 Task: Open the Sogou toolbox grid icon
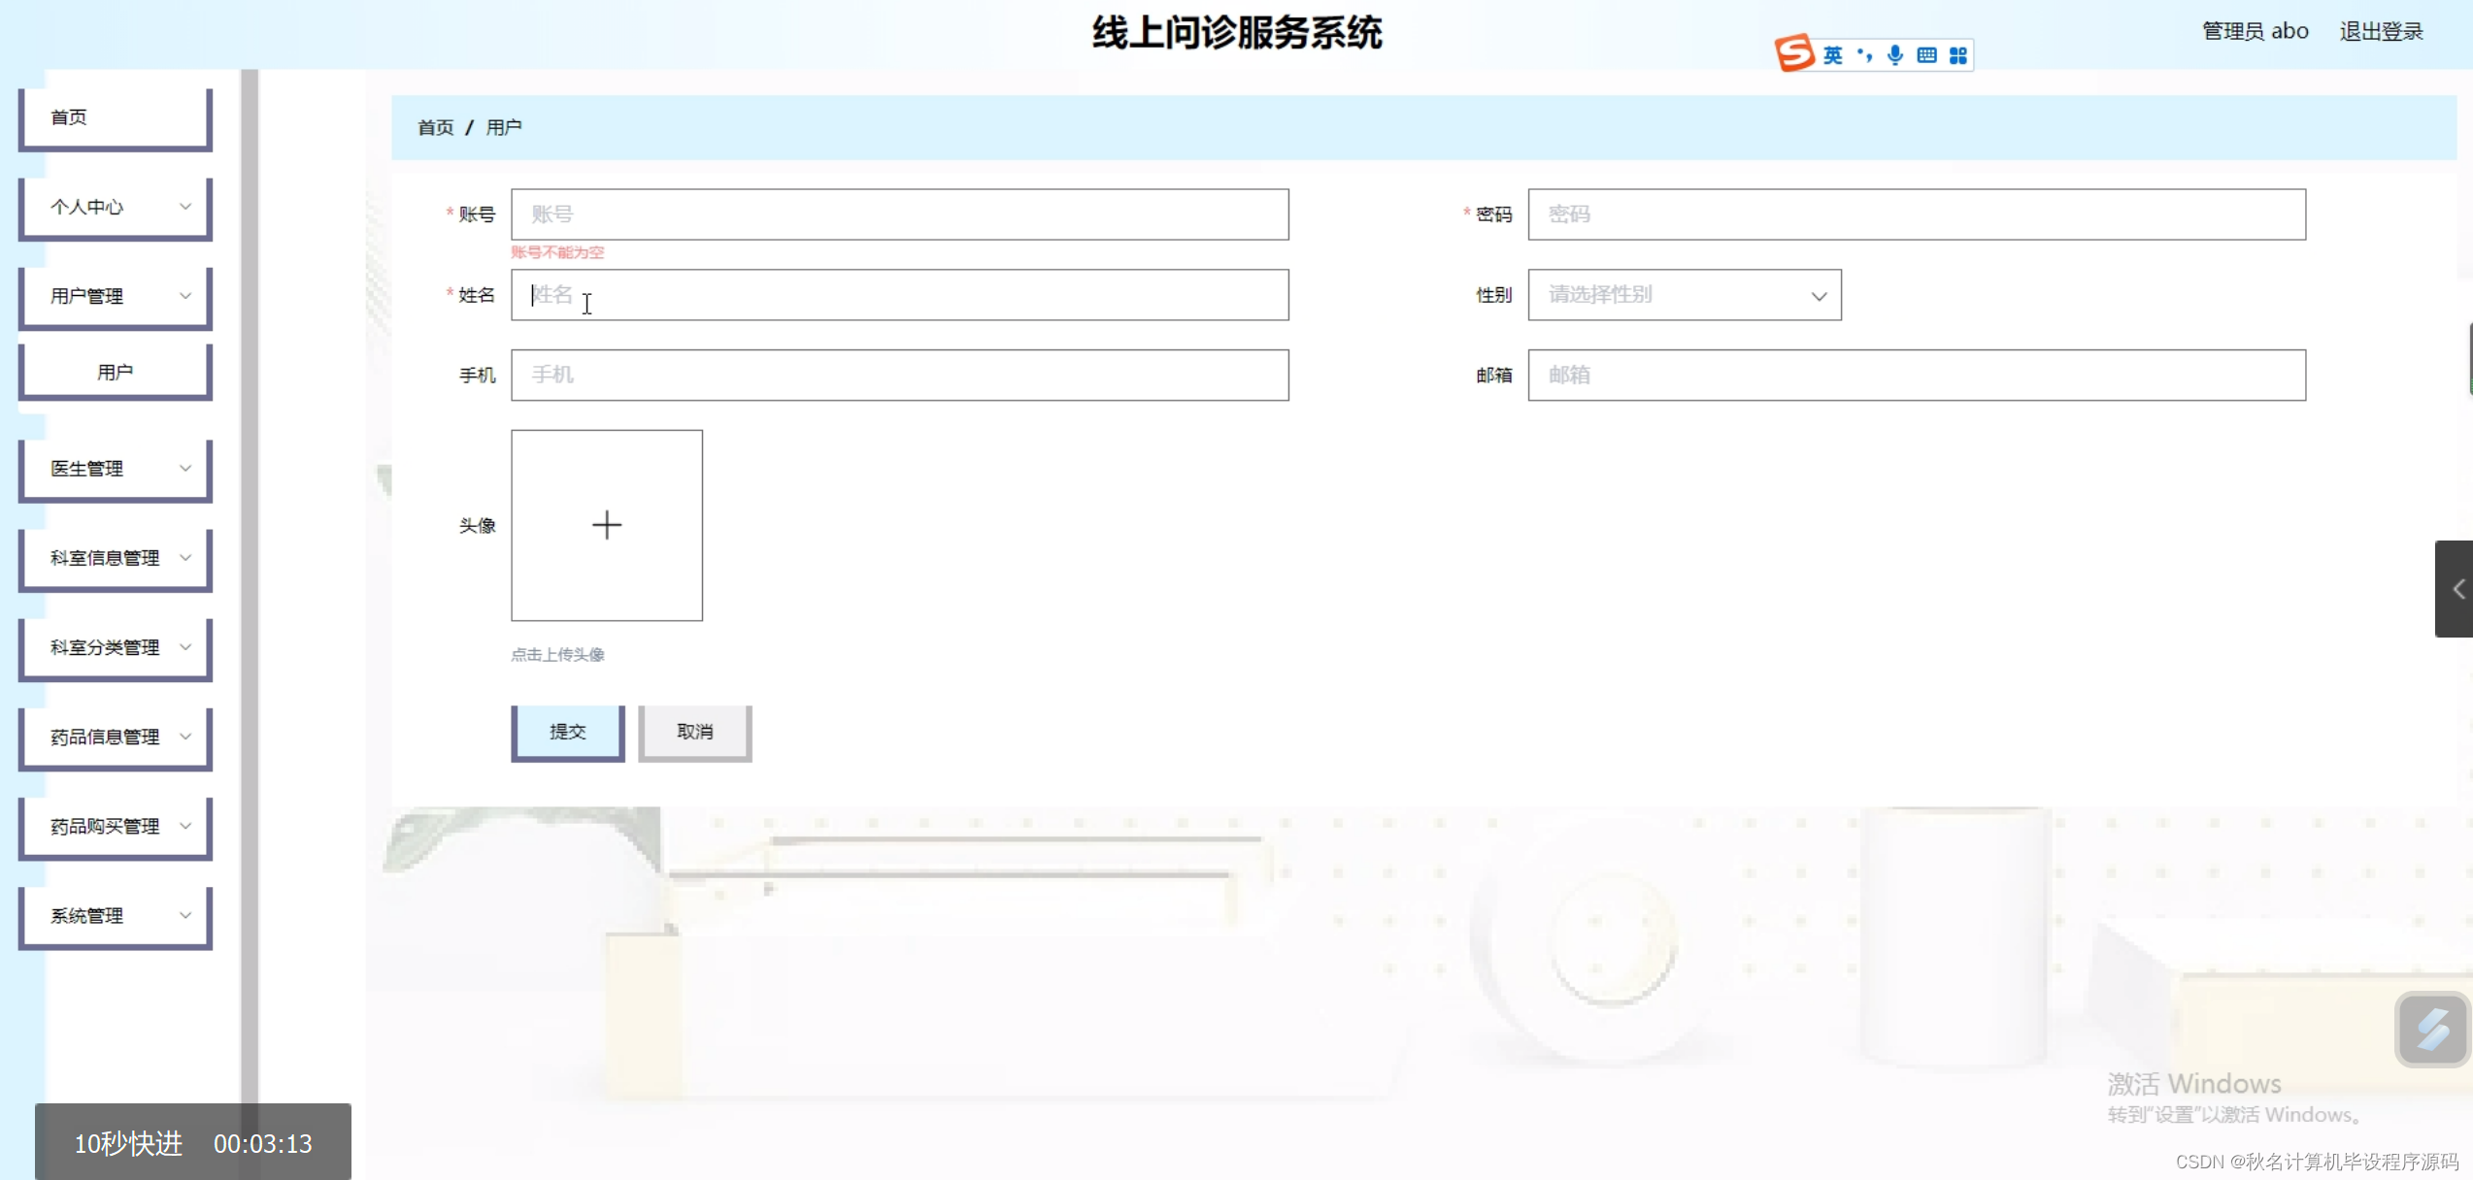pos(1958,55)
